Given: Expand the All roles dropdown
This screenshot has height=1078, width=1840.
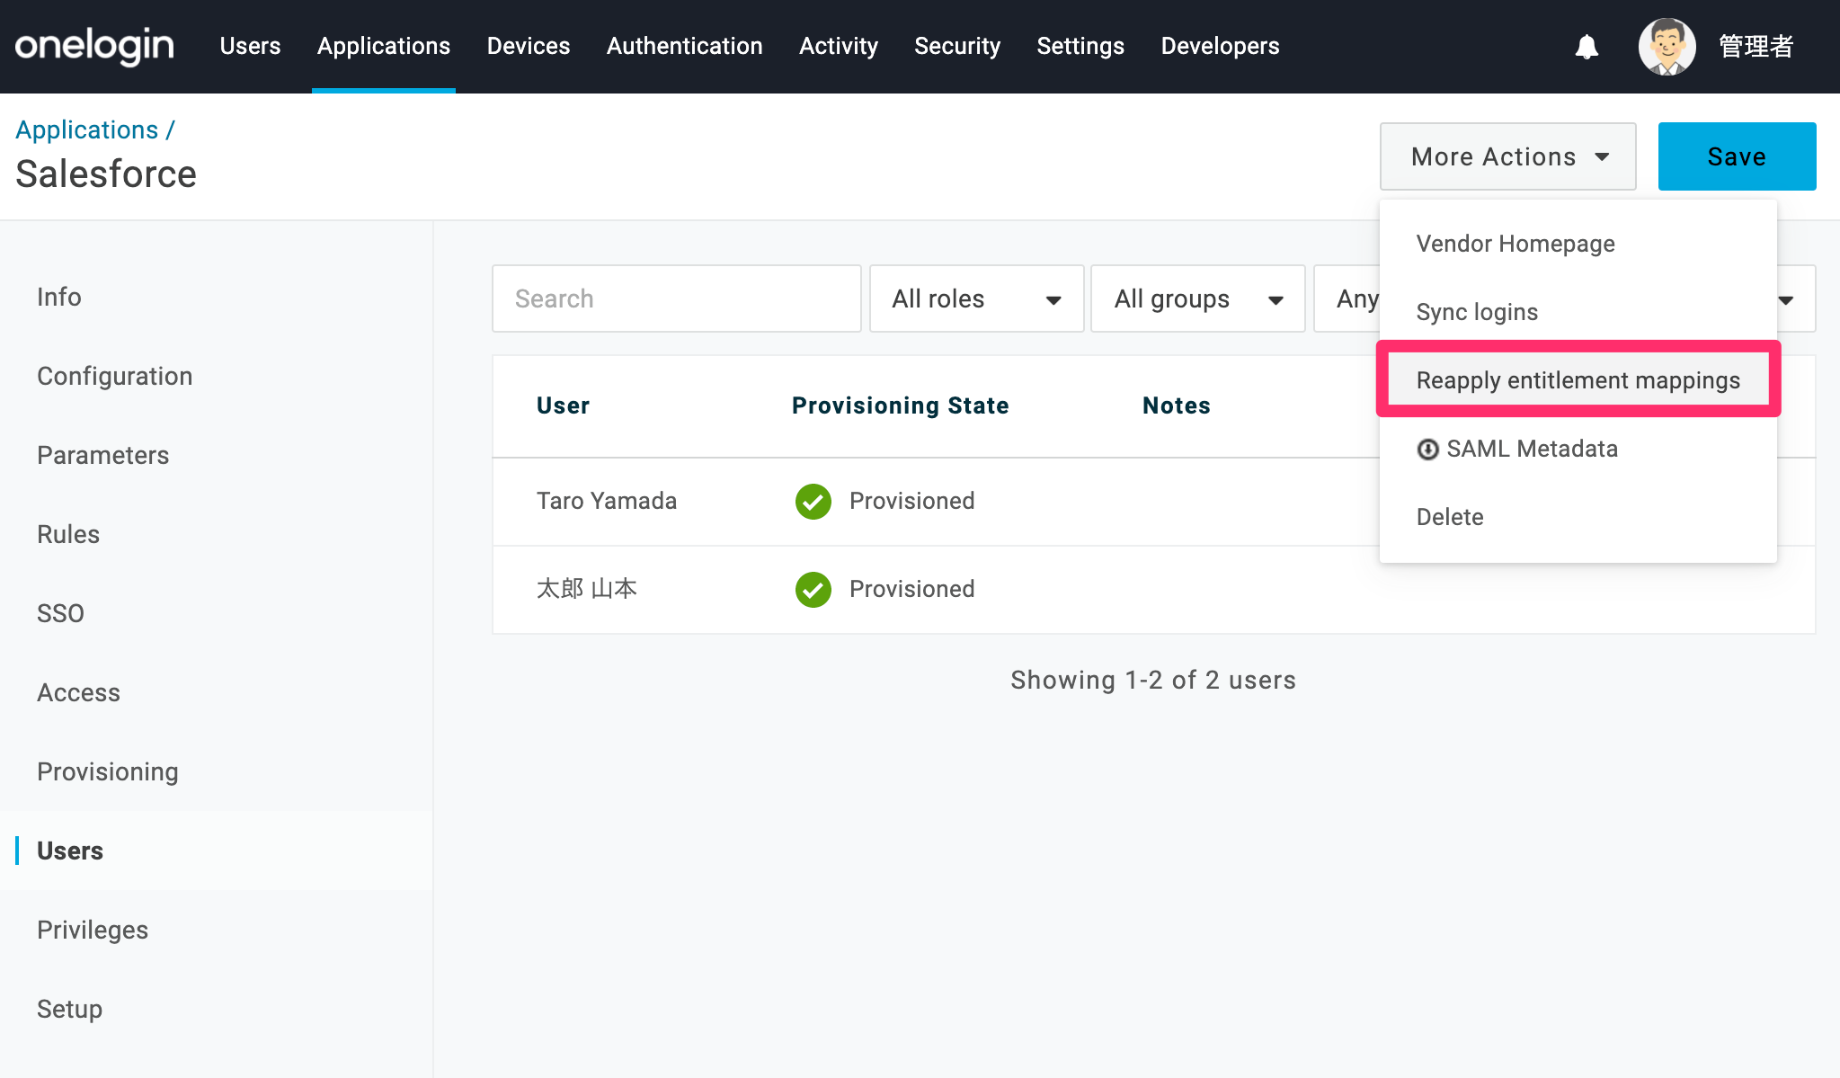Looking at the screenshot, I should coord(977,298).
